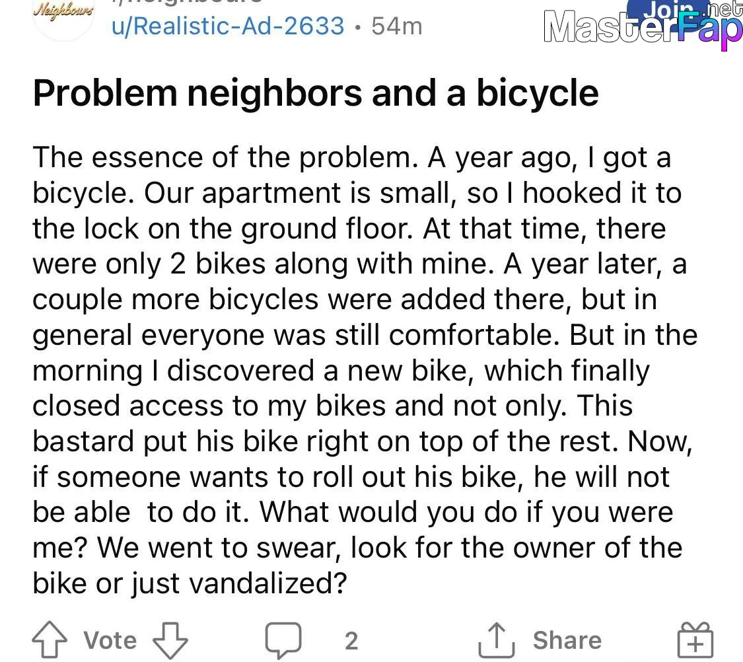
Task: Open user profile u/Realistic-Ad-2633
Action: (228, 26)
